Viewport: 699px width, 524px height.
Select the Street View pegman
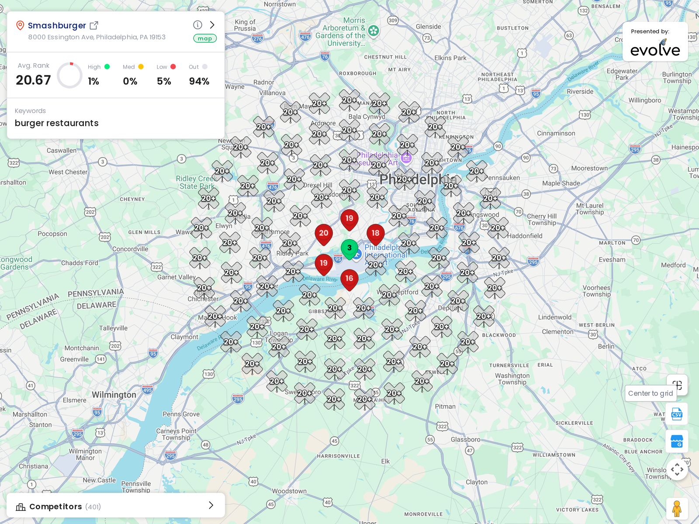tap(677, 509)
